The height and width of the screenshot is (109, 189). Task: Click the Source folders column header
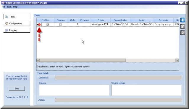(x=120, y=20)
